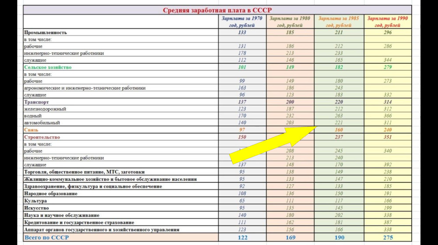Select the 'железнодорожный' row label
The width and height of the screenshot is (438, 245).
[45, 109]
